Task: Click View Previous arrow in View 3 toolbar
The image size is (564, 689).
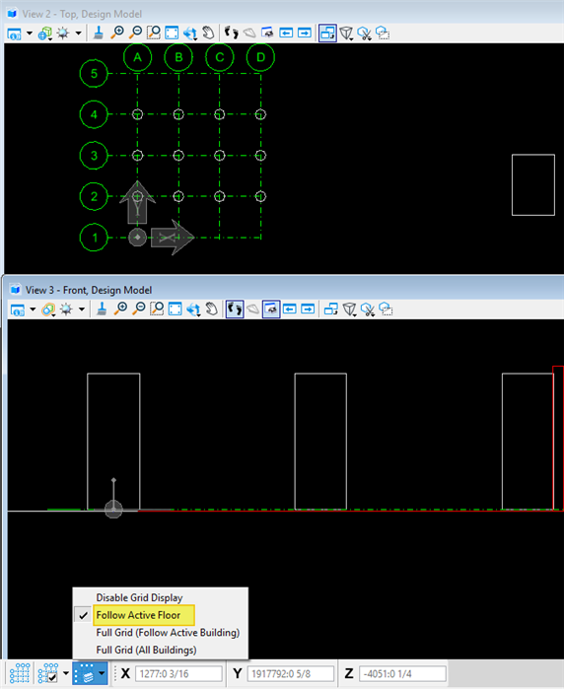Action: coord(289,310)
